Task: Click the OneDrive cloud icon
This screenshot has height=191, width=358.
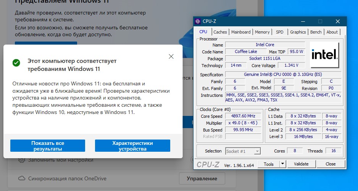Action: point(22,178)
